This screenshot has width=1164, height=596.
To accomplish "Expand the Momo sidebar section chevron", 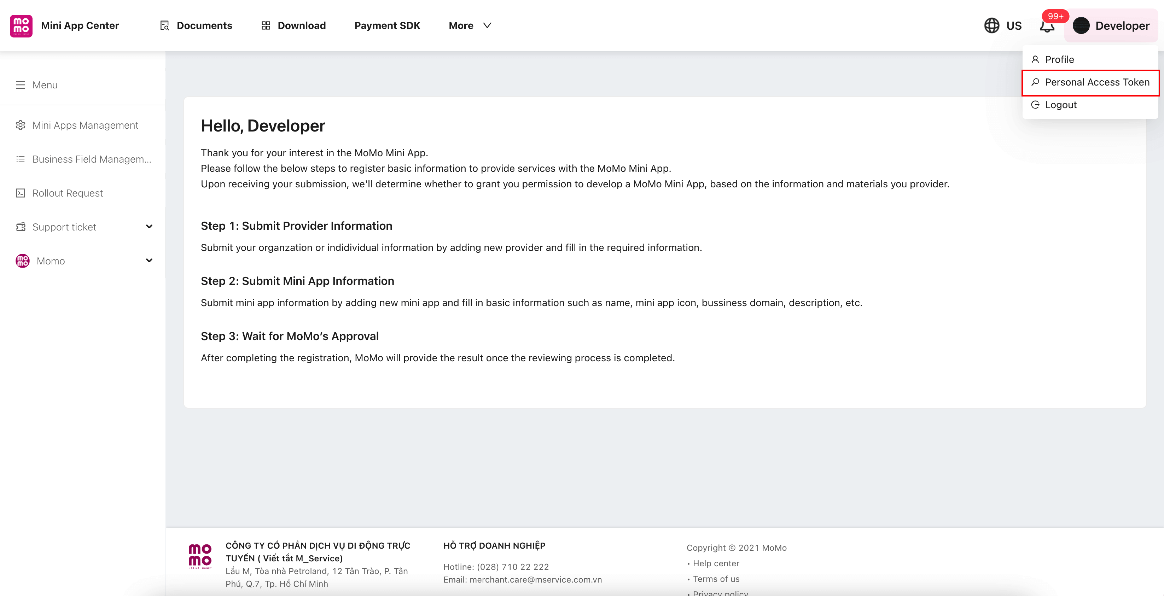I will pos(149,260).
